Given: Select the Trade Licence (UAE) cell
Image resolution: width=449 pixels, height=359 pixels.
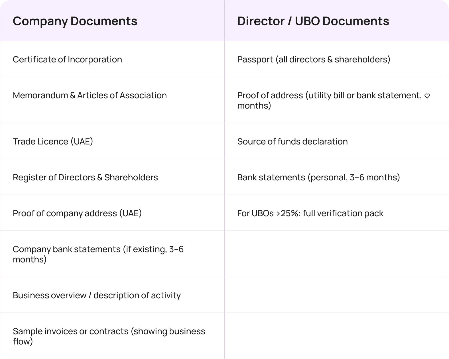Looking at the screenshot, I should (53, 141).
